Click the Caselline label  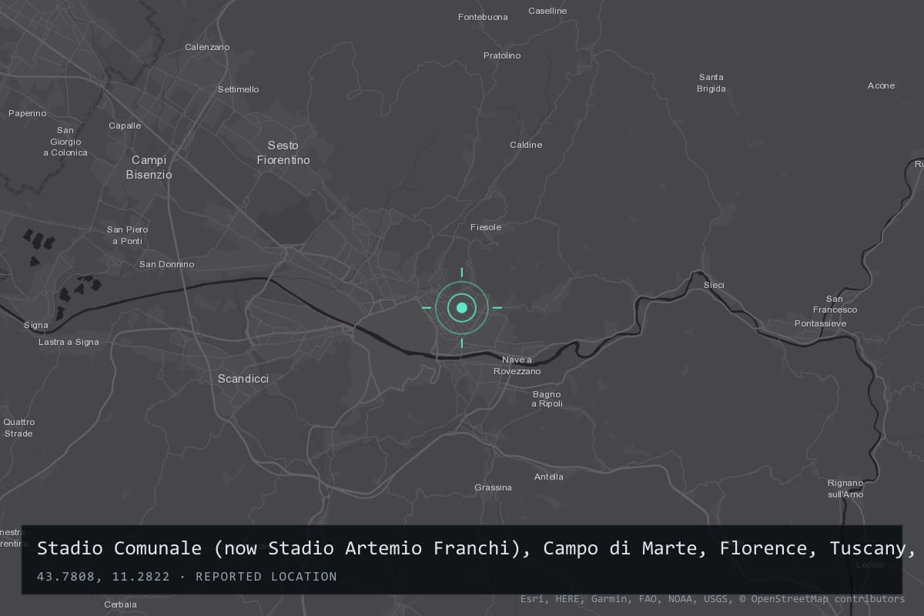pyautogui.click(x=547, y=11)
